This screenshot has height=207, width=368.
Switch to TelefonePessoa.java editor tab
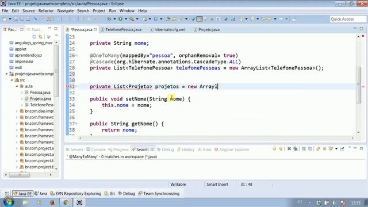[121, 29]
